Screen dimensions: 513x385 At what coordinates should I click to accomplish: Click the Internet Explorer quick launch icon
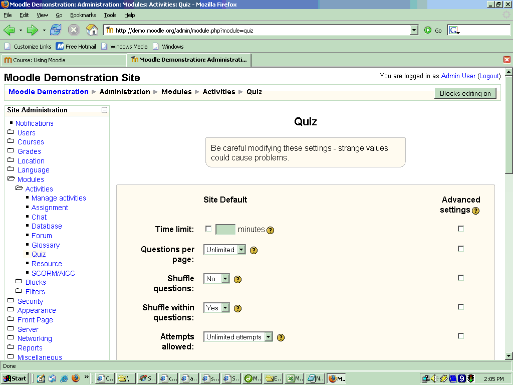(x=64, y=378)
